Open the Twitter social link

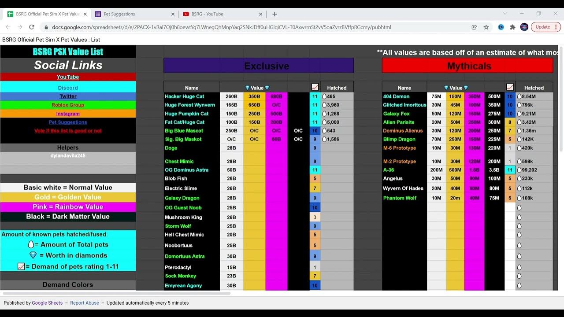coord(68,96)
